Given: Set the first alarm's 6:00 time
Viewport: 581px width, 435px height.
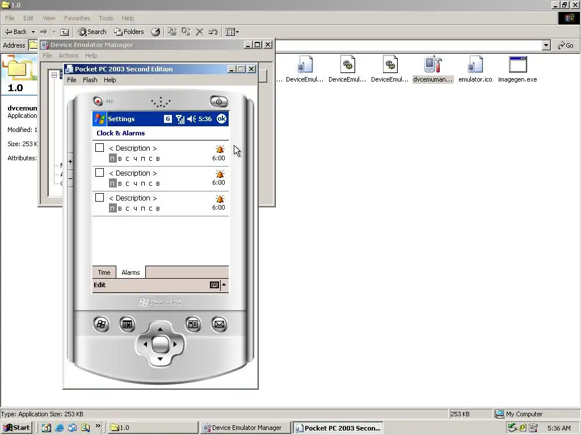Looking at the screenshot, I should 218,158.
